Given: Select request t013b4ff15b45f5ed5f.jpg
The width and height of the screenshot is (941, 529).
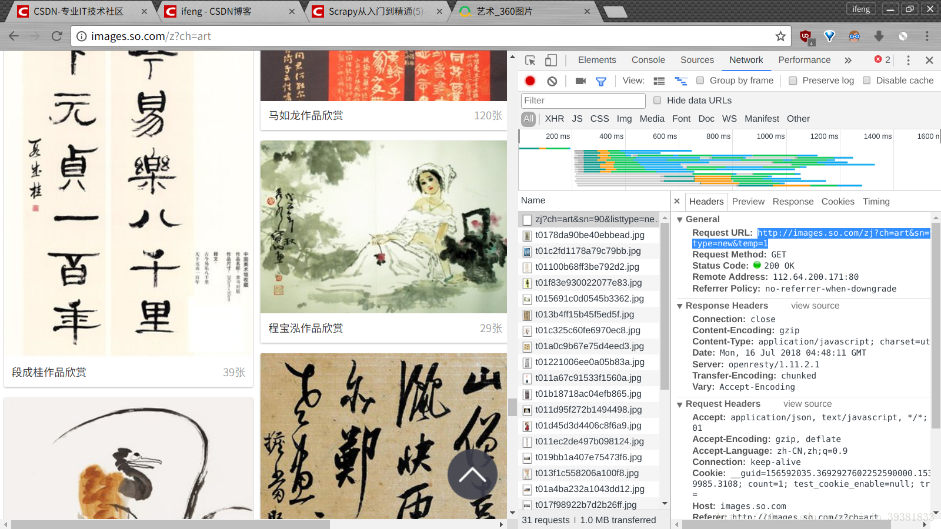Looking at the screenshot, I should [x=589, y=314].
